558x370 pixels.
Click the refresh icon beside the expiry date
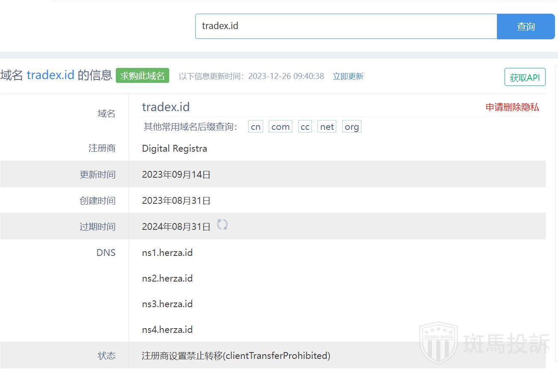(x=222, y=225)
